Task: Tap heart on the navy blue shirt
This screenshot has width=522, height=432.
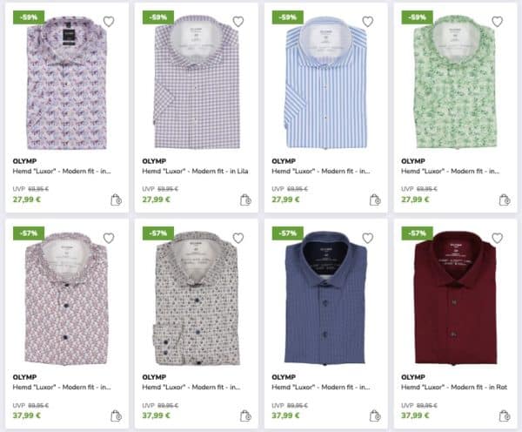Action: (x=368, y=238)
